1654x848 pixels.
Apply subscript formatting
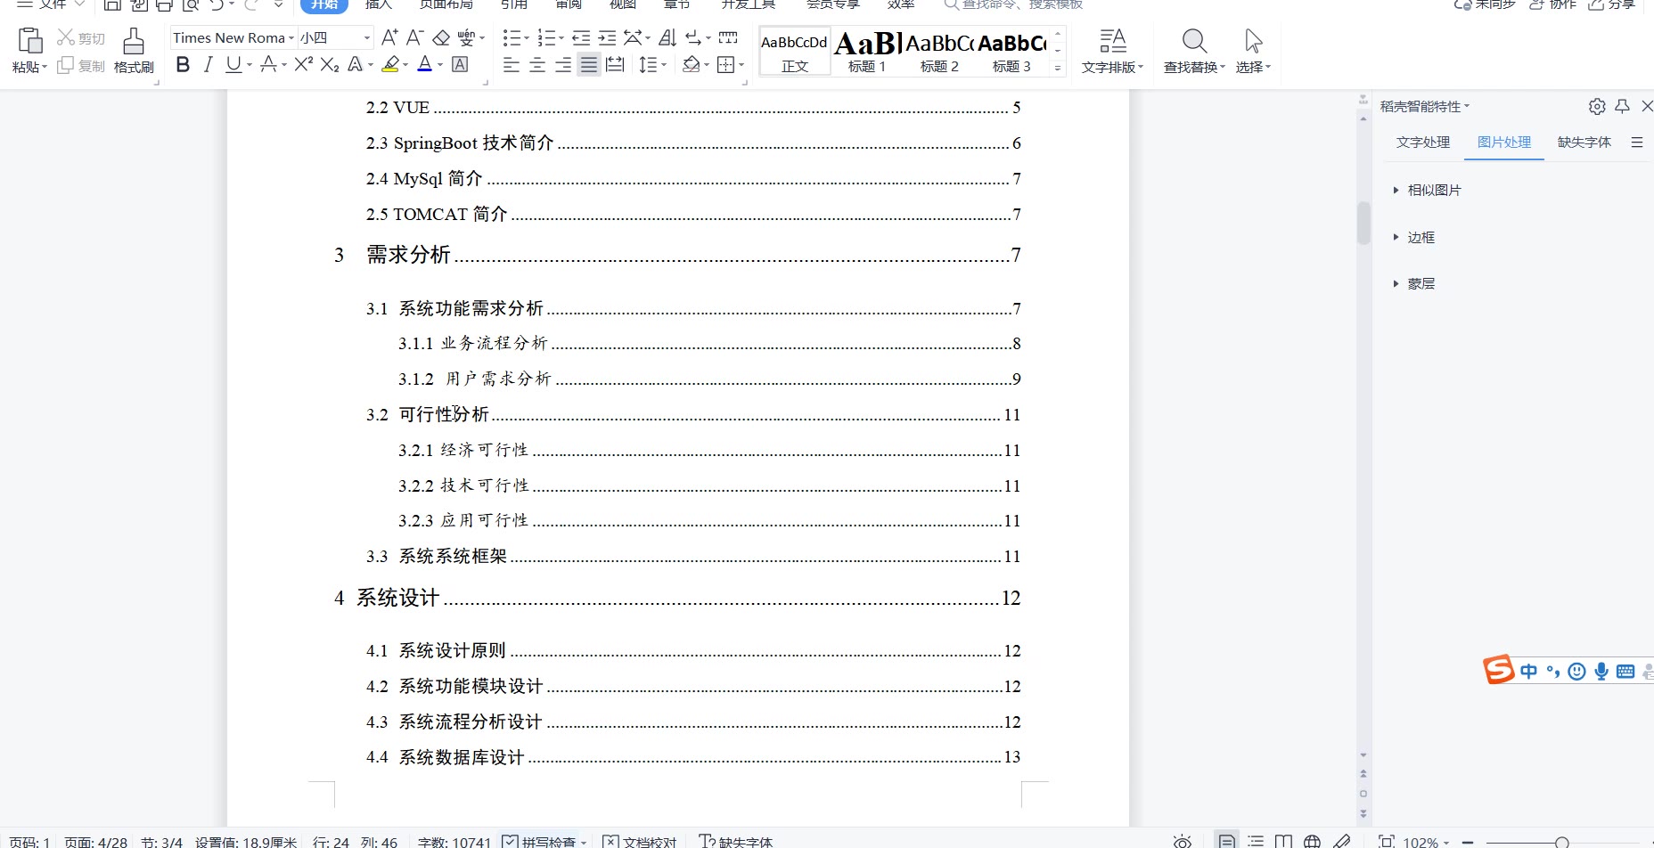(x=330, y=64)
